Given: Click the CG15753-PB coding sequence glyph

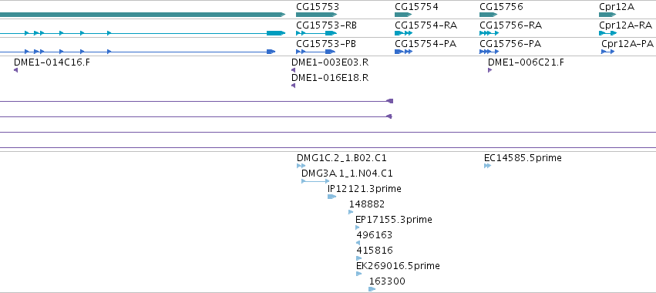Looking at the screenshot, I should (x=316, y=52).
